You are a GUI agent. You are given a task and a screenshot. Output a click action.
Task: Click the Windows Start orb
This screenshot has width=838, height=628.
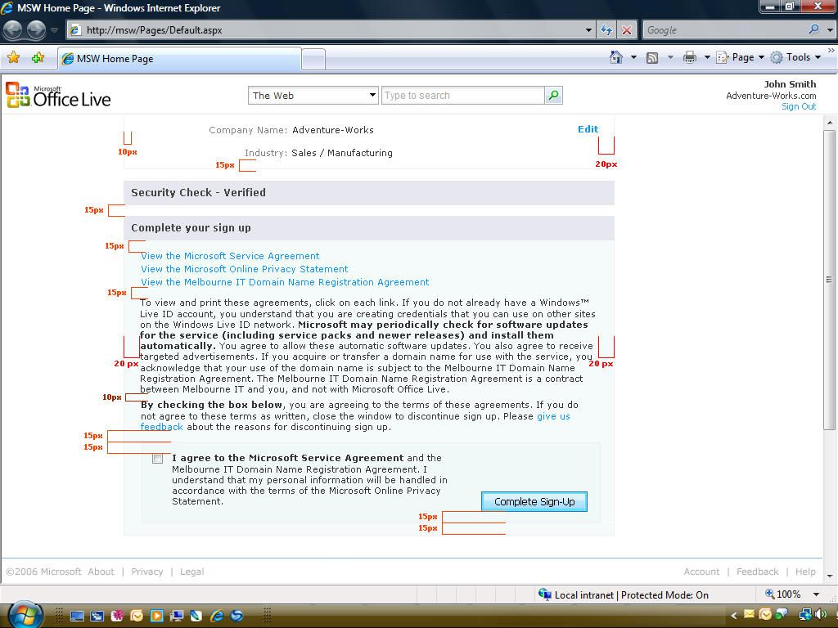(x=25, y=615)
